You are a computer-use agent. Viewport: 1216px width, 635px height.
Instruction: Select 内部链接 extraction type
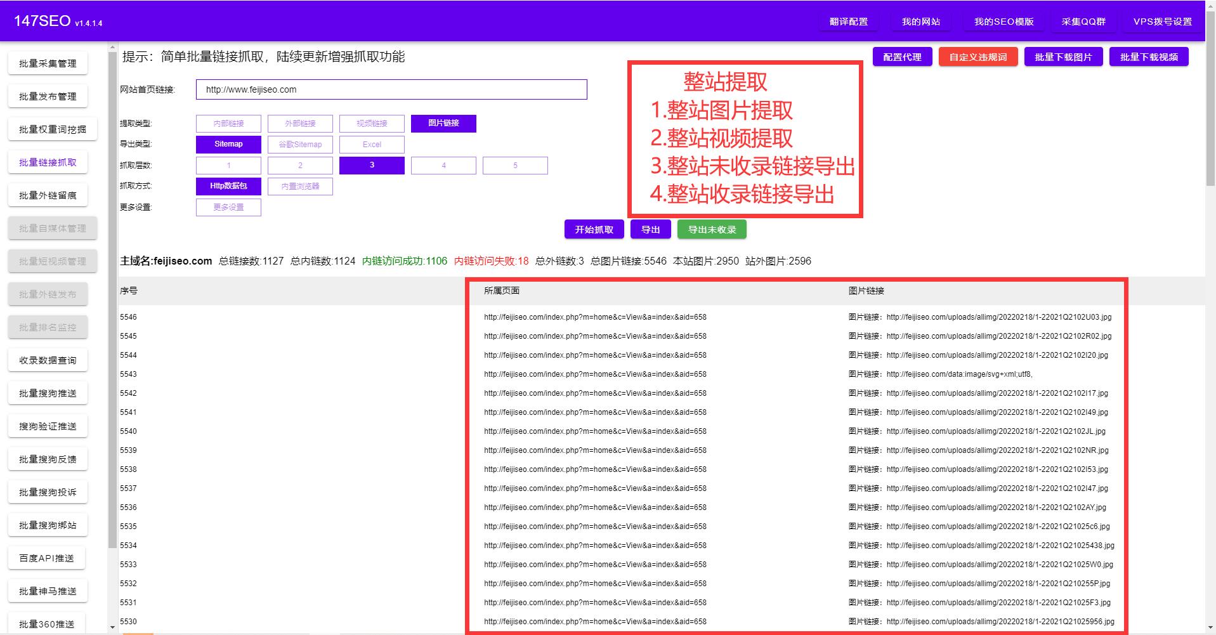click(228, 123)
